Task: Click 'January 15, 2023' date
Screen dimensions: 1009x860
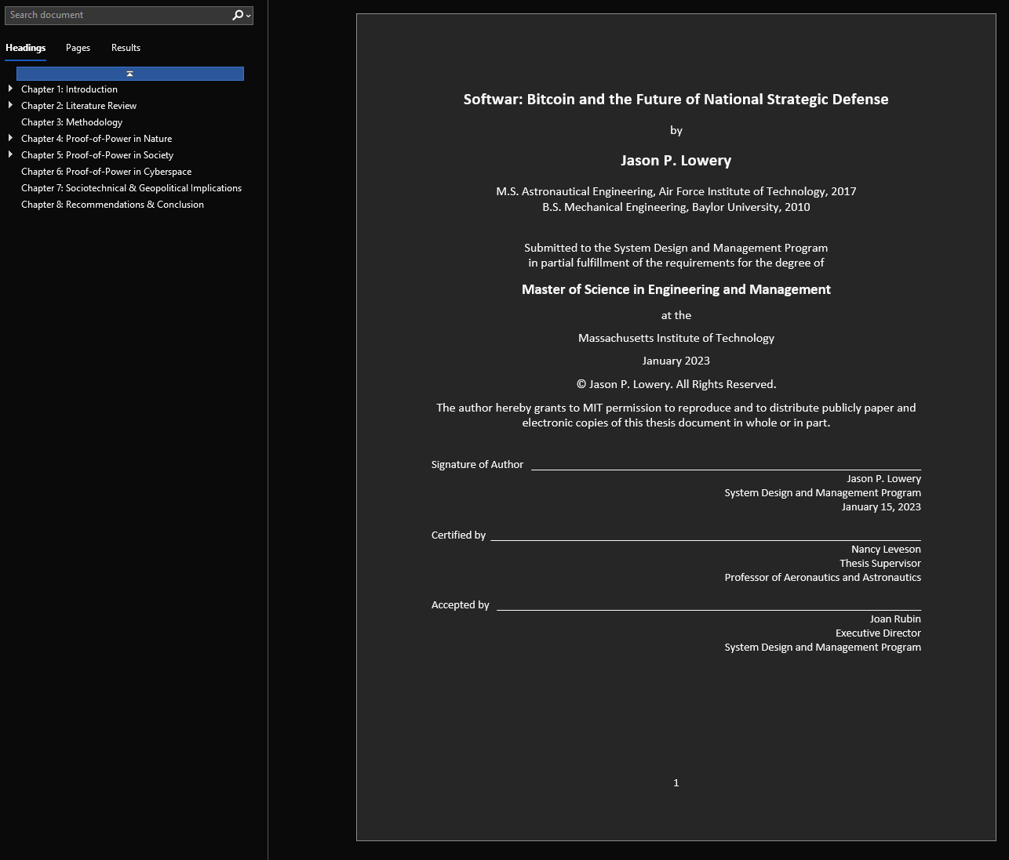Action: pos(881,507)
